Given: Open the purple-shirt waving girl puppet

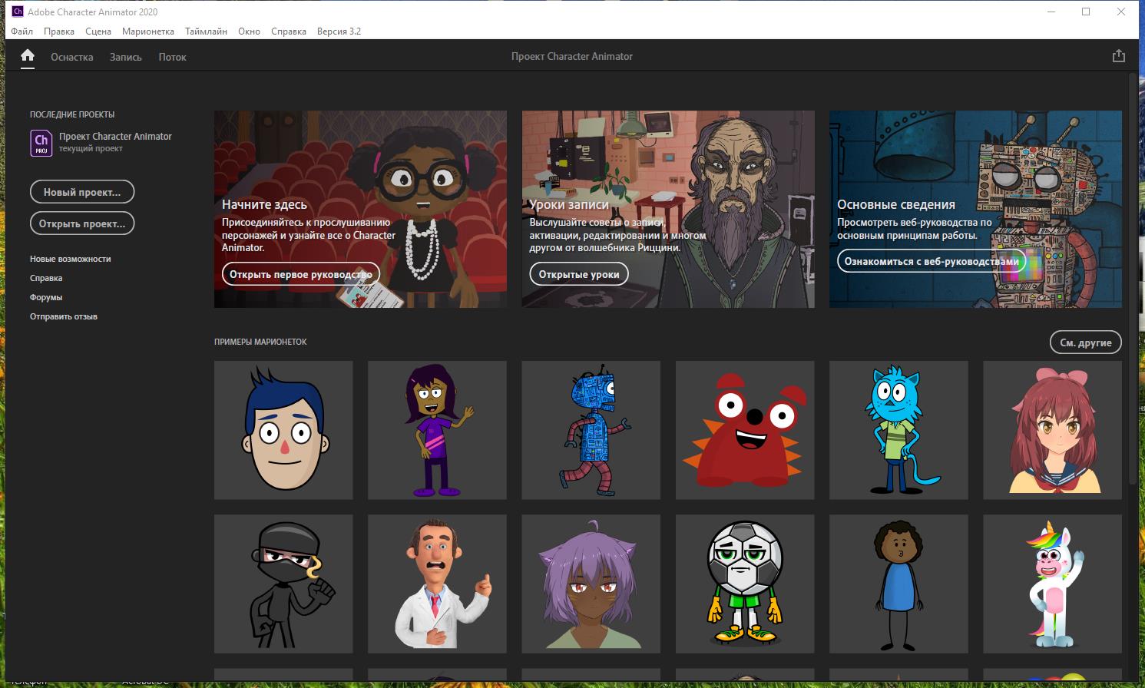Looking at the screenshot, I should (437, 430).
